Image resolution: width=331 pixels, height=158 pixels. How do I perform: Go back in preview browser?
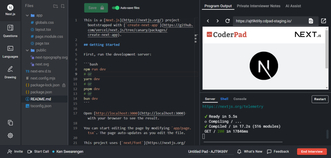coord(208,21)
